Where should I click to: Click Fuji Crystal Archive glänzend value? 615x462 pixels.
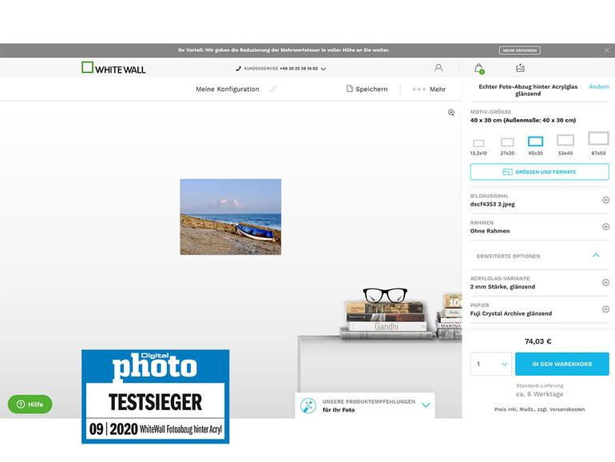tap(510, 313)
